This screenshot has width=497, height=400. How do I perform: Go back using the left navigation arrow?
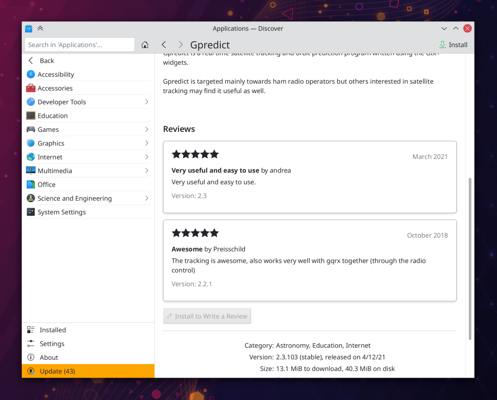[x=164, y=45]
